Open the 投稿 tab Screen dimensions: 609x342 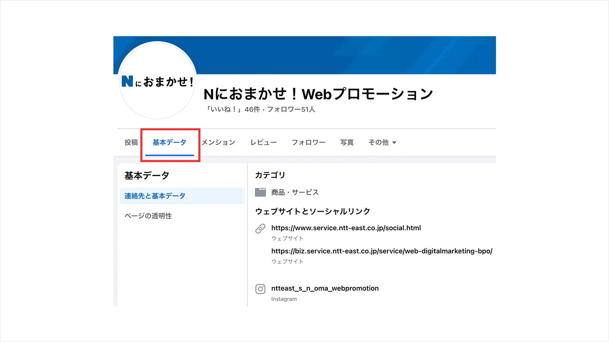tap(131, 142)
